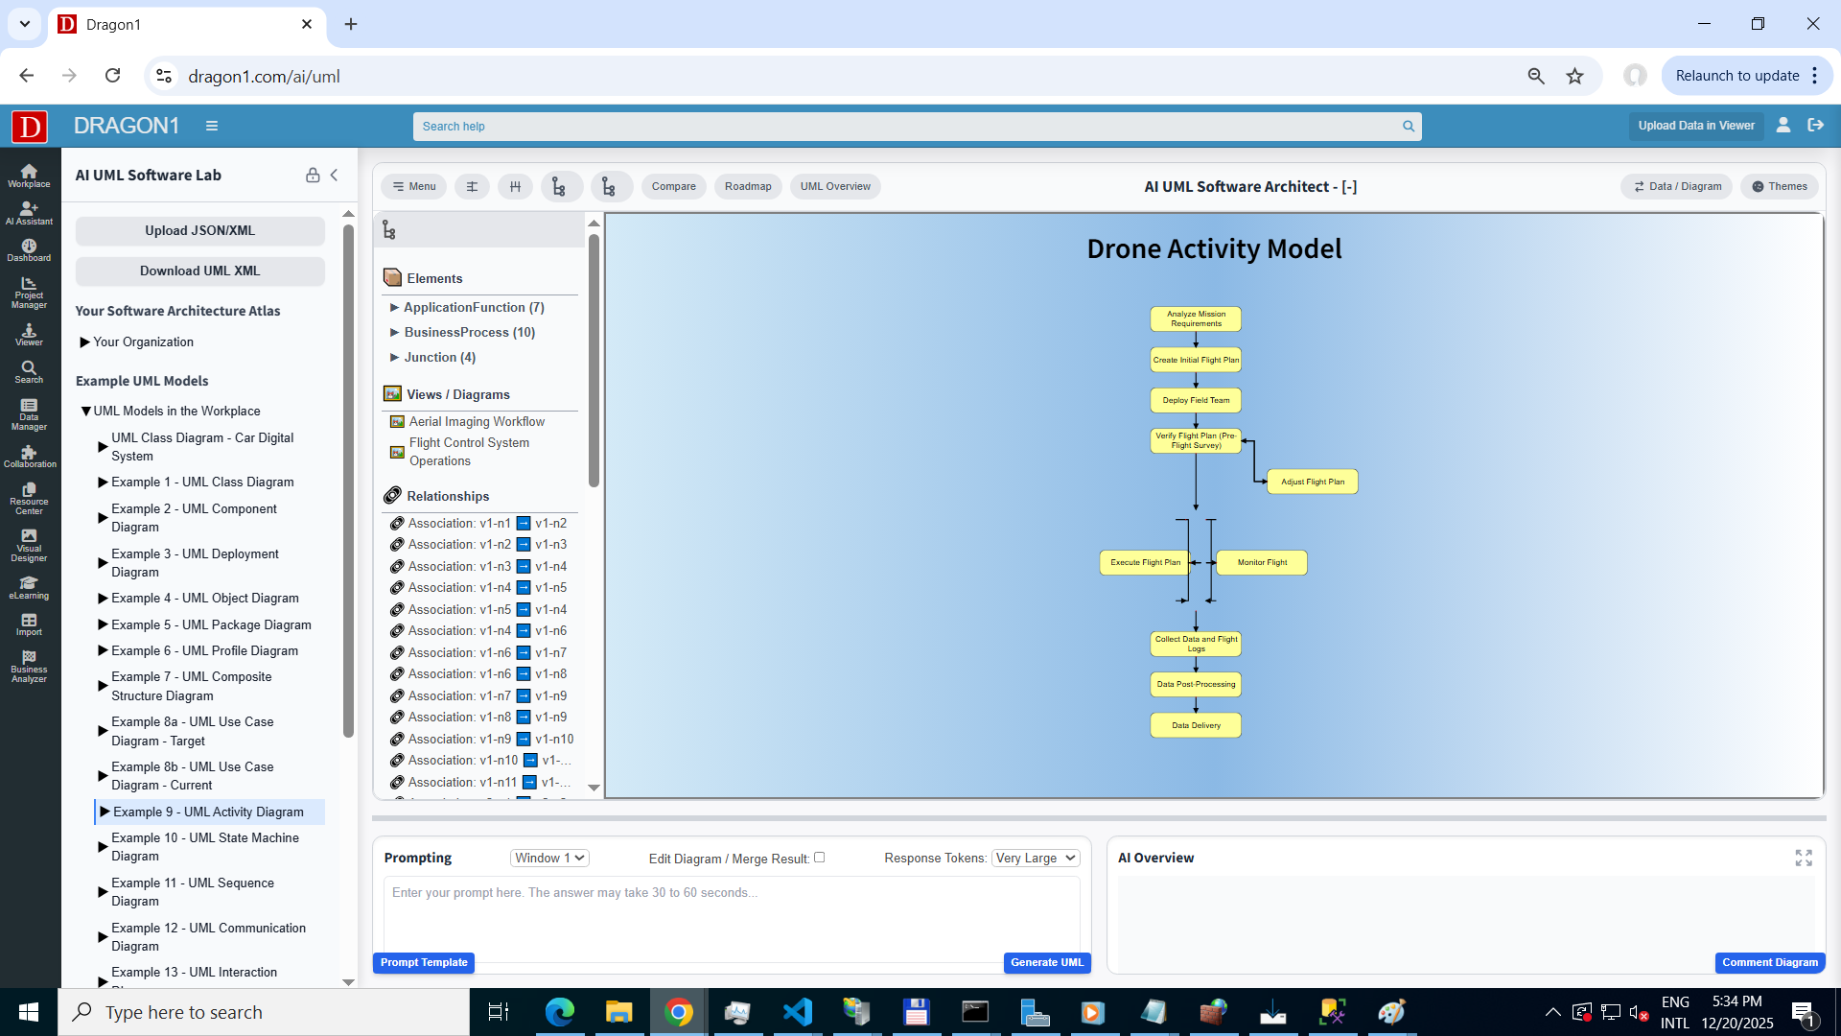Select the Project Manager icon
This screenshot has width=1841, height=1036.
(29, 291)
